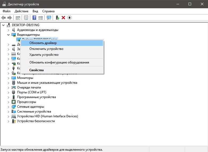Expand the Программные устройства node
The height and width of the screenshot is (152, 208).
click(x=9, y=97)
